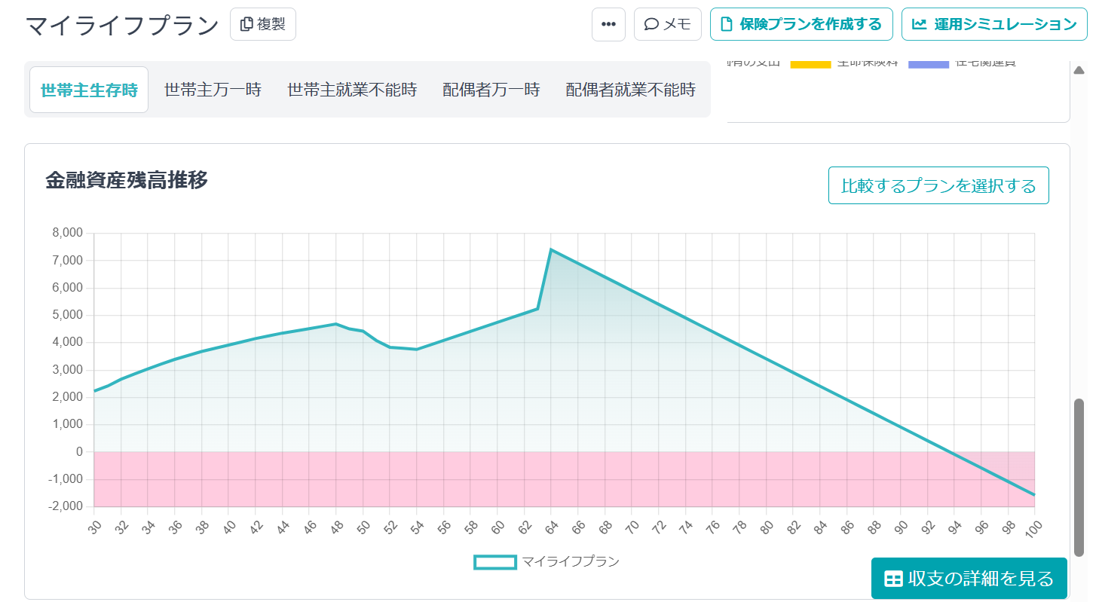Screen dimensions: 1099x602
Task: Click the yellow 生命保険料 legend swatch
Action: 810,63
